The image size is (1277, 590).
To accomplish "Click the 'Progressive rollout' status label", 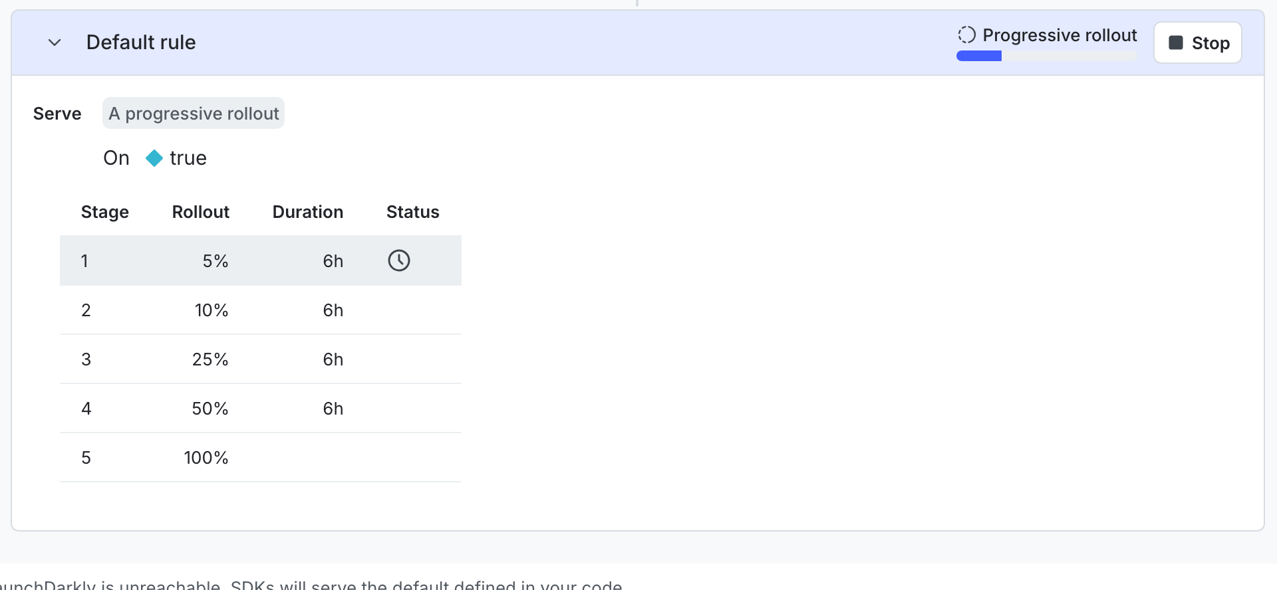I will pos(1060,35).
